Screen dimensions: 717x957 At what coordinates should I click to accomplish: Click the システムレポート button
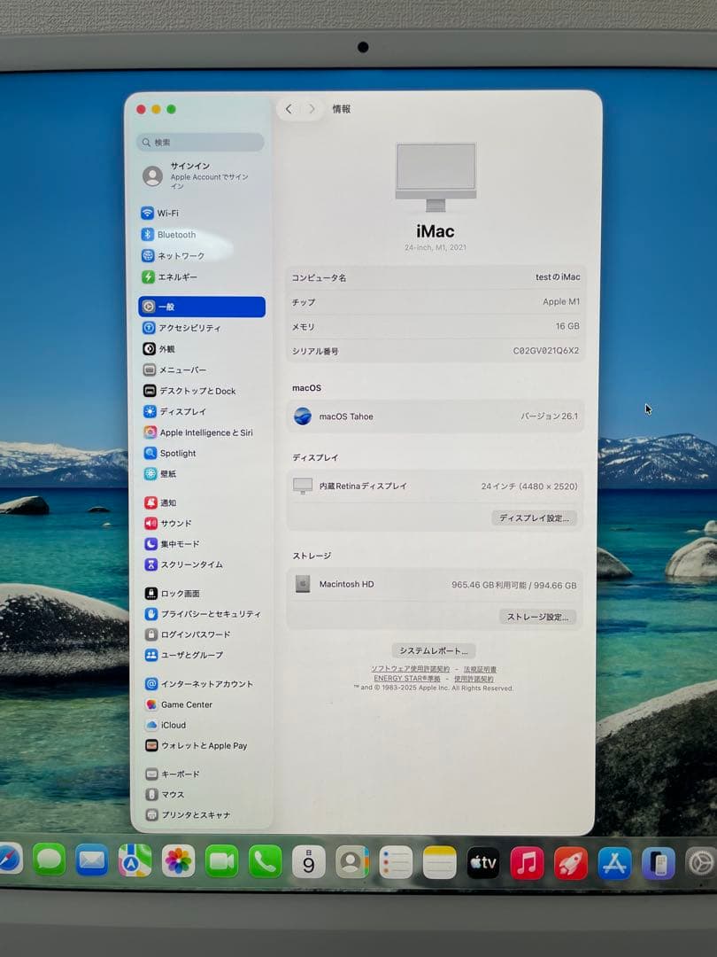point(435,650)
